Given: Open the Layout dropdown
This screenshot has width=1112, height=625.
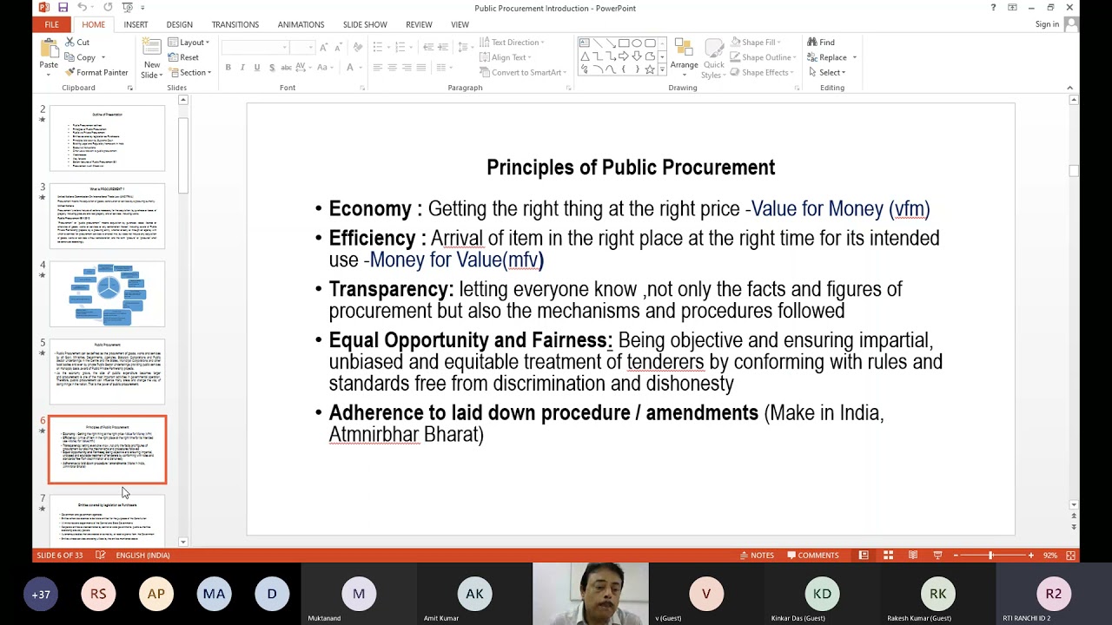Looking at the screenshot, I should tap(189, 42).
